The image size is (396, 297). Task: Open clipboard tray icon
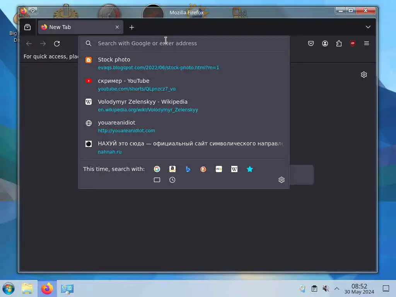[x=314, y=288]
